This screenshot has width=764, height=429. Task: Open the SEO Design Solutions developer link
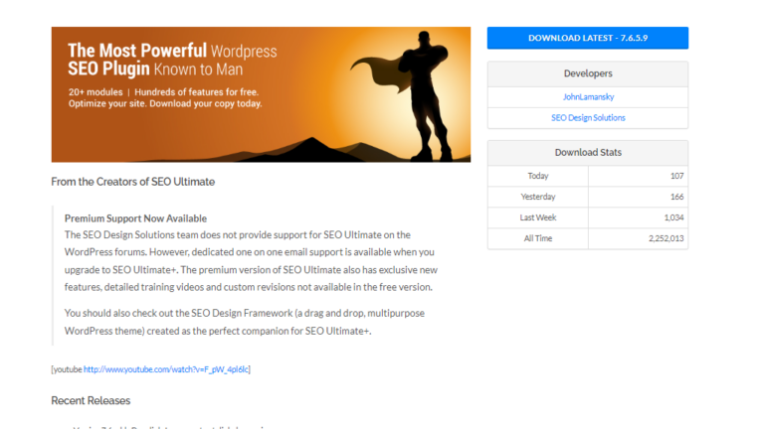[x=587, y=118]
